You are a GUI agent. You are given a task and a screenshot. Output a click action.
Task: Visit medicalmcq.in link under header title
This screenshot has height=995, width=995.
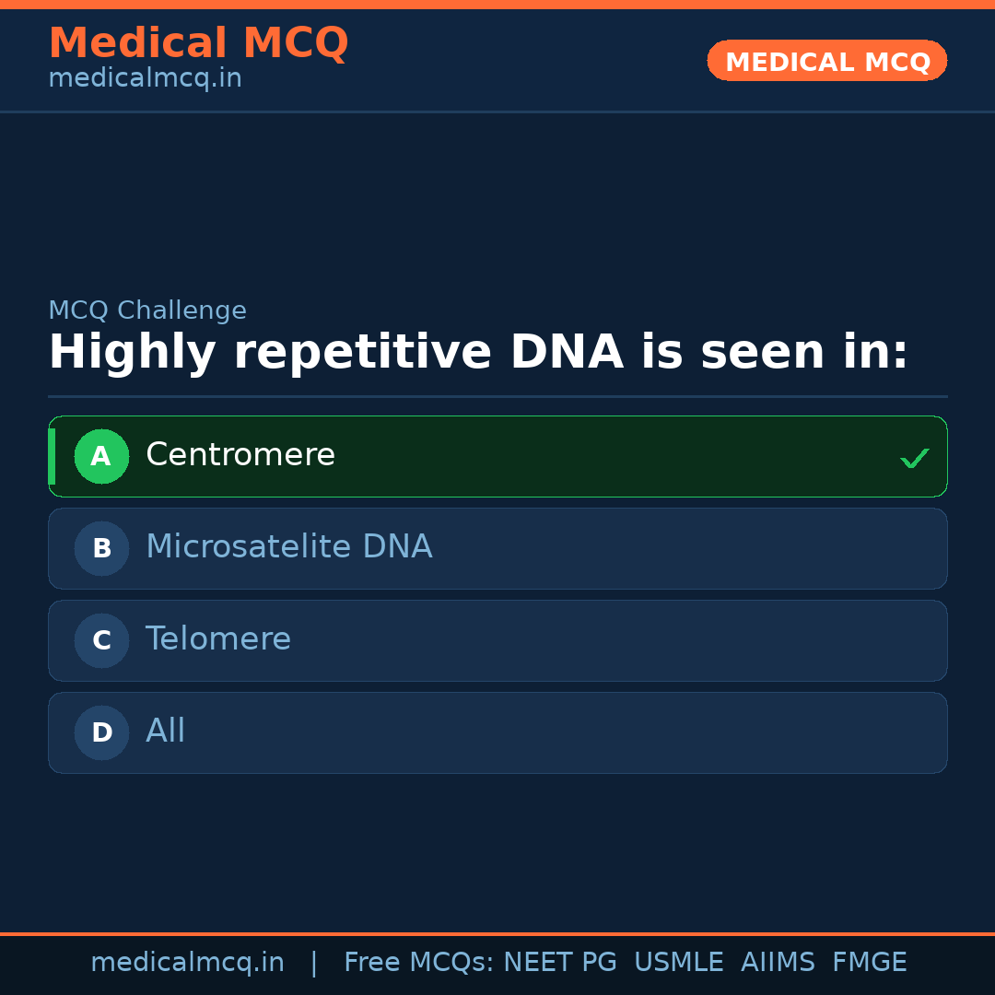click(145, 78)
